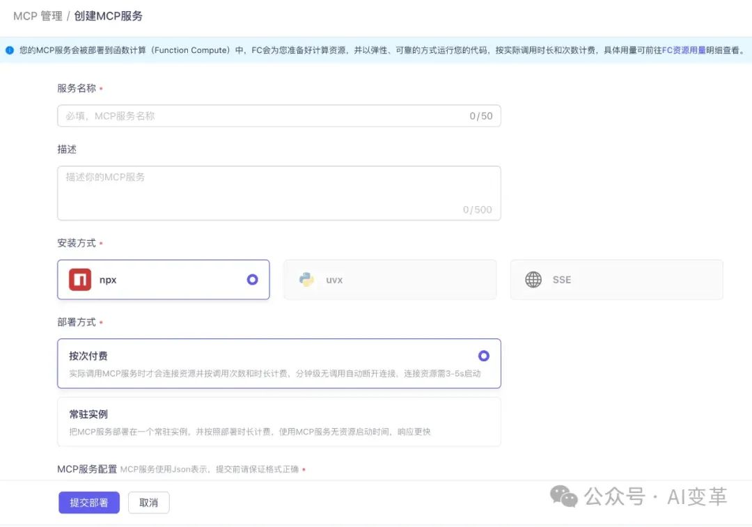
Task: Navigate to MCP 管理 breadcrumb
Action: coord(37,15)
